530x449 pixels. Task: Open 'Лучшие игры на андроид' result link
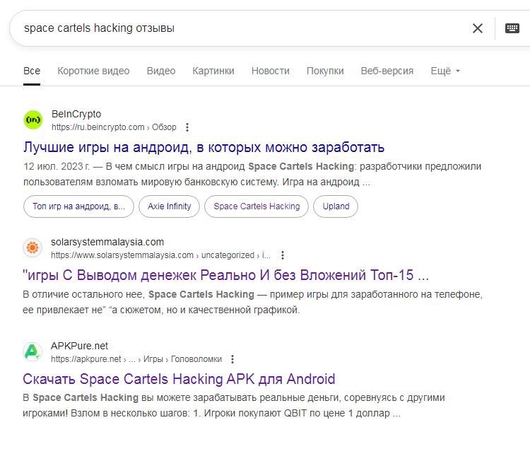tap(204, 147)
